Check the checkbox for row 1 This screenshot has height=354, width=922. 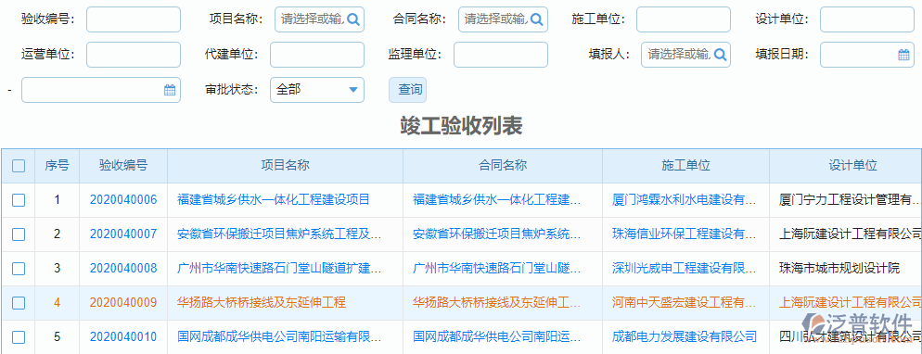(x=19, y=200)
